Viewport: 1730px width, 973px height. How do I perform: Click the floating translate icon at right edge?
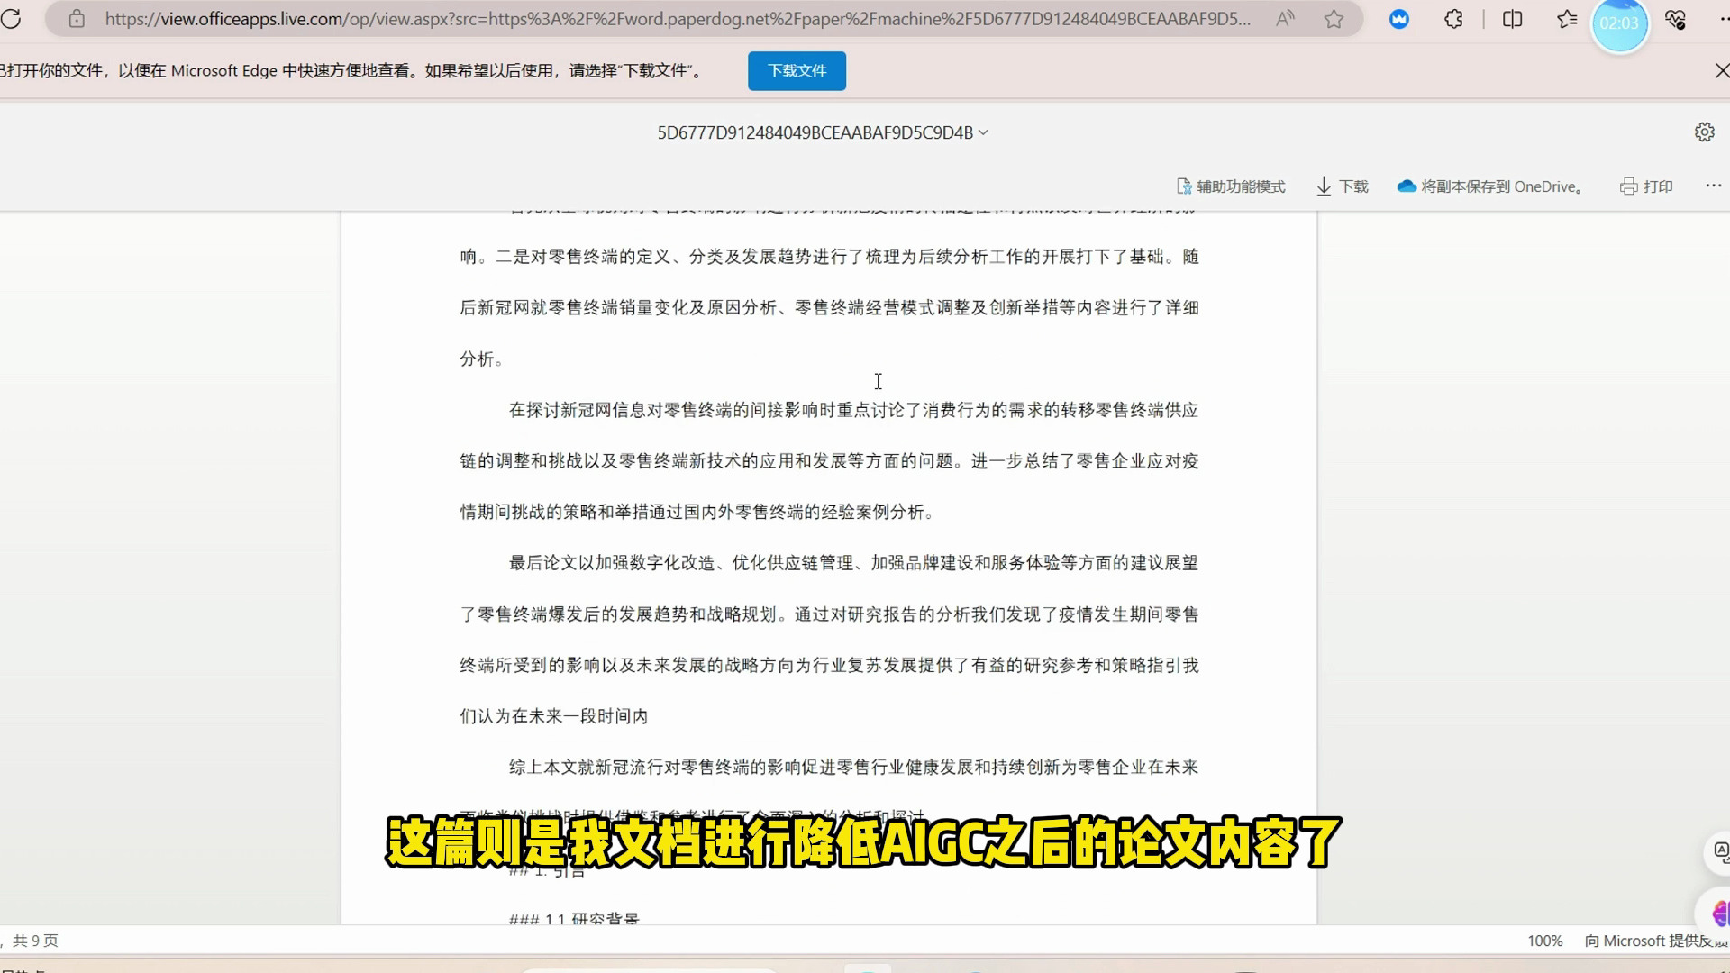1720,852
